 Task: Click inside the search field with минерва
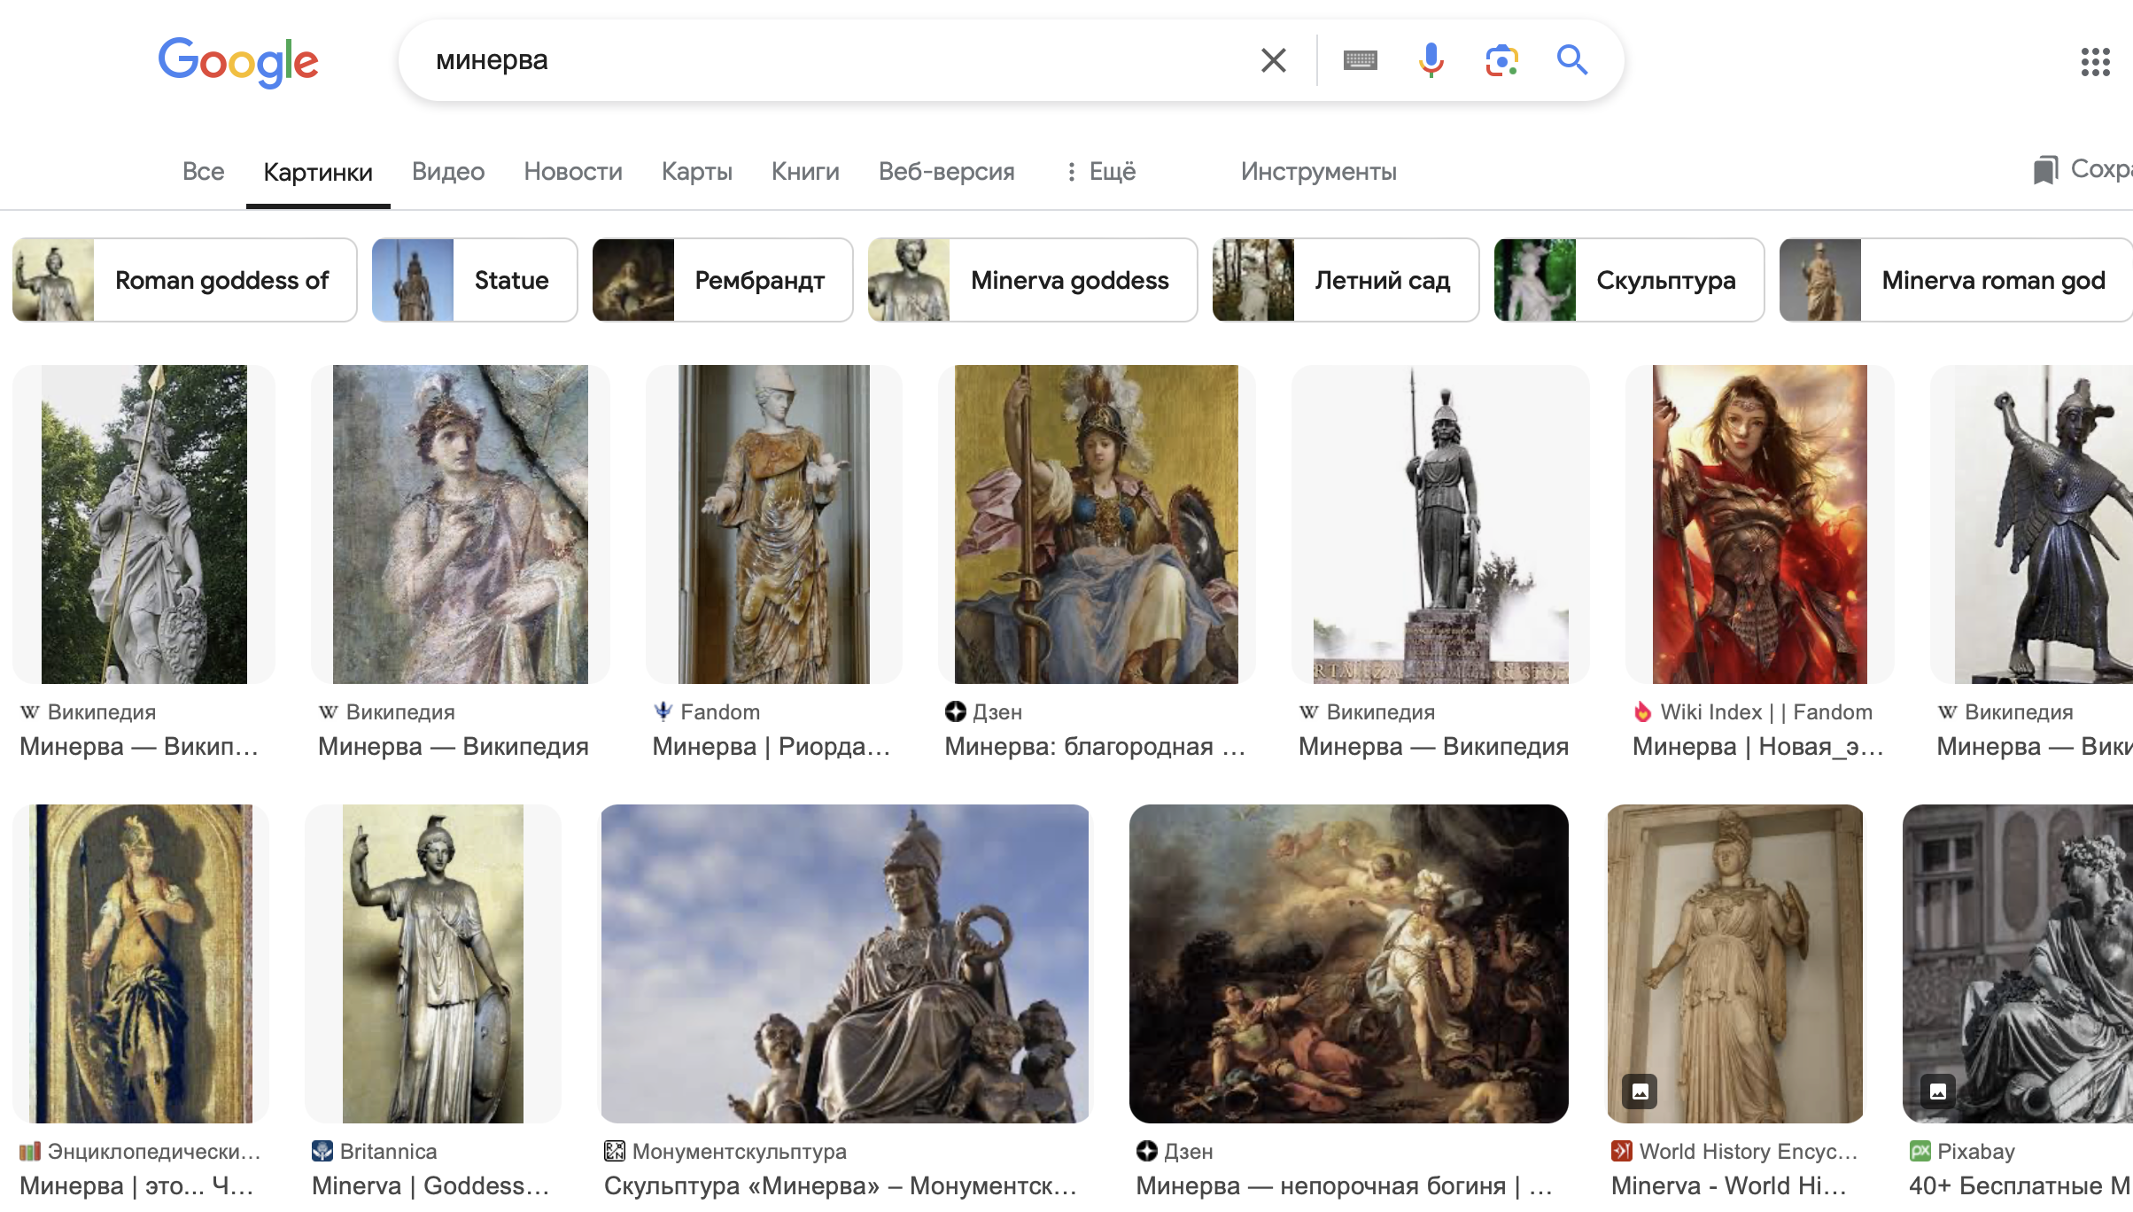tap(833, 60)
